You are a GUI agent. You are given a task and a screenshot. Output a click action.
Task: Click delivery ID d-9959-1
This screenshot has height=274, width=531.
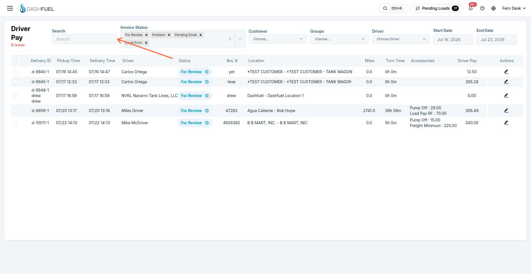[x=40, y=111]
